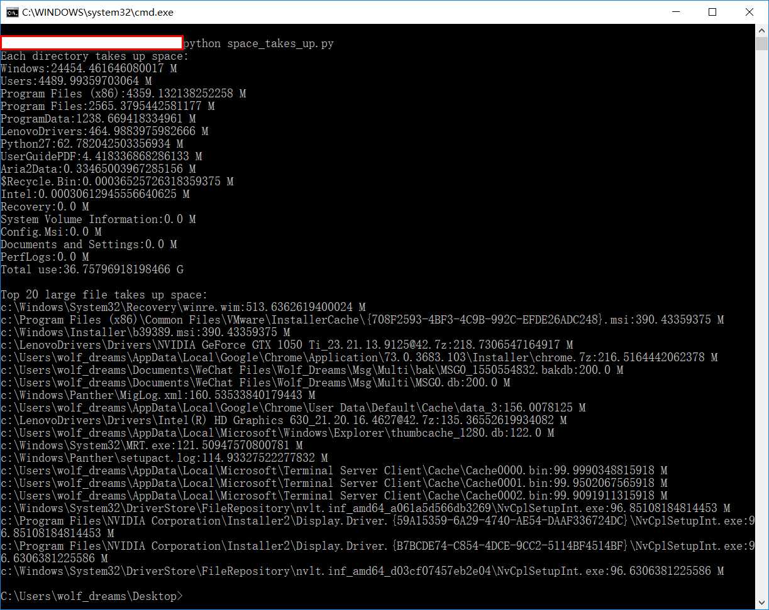Screen dimensions: 769x610
Task: Click the chrome.7z installer line
Action: pyautogui.click(x=359, y=357)
